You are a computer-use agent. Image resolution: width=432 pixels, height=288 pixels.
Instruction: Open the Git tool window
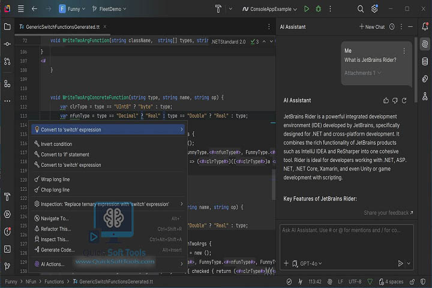[x=7, y=266]
